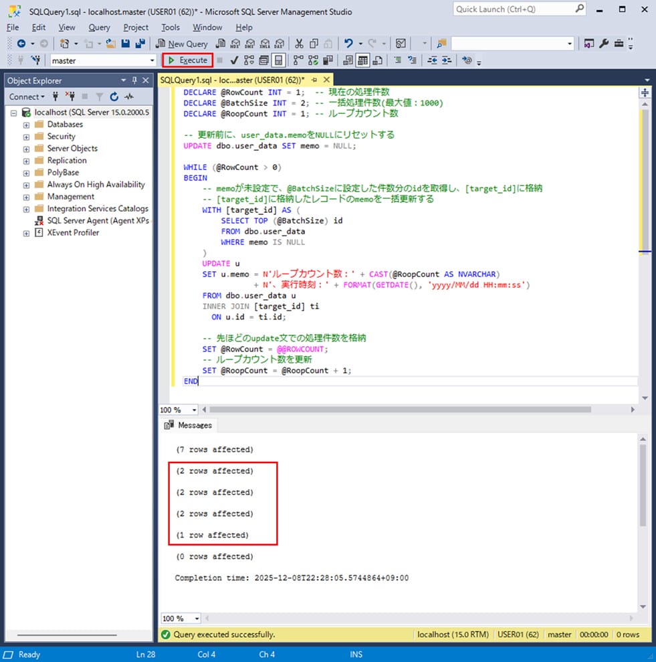Click the New Query toolbar button
This screenshot has width=656, height=662.
(x=181, y=44)
